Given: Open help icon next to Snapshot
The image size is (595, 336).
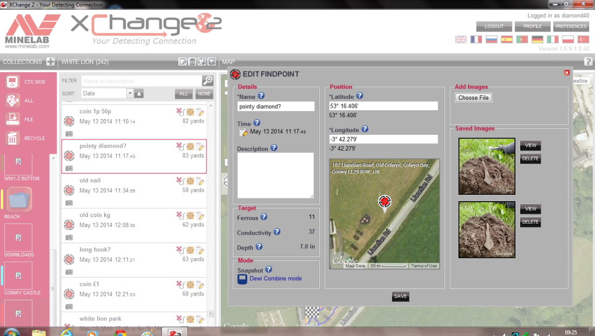Looking at the screenshot, I should coord(268,269).
